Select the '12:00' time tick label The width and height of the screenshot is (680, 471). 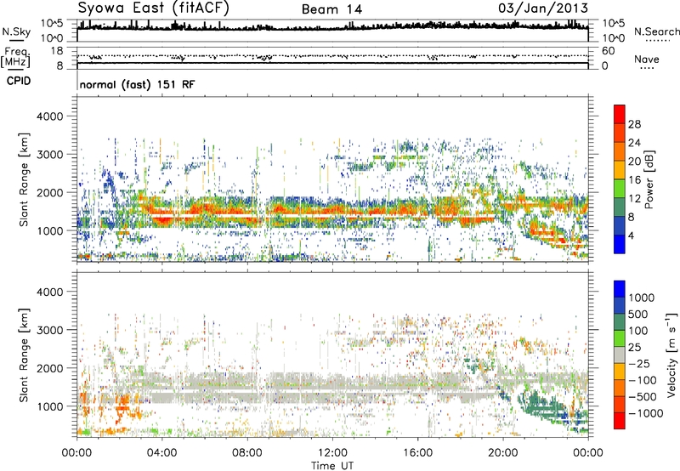pyautogui.click(x=332, y=453)
